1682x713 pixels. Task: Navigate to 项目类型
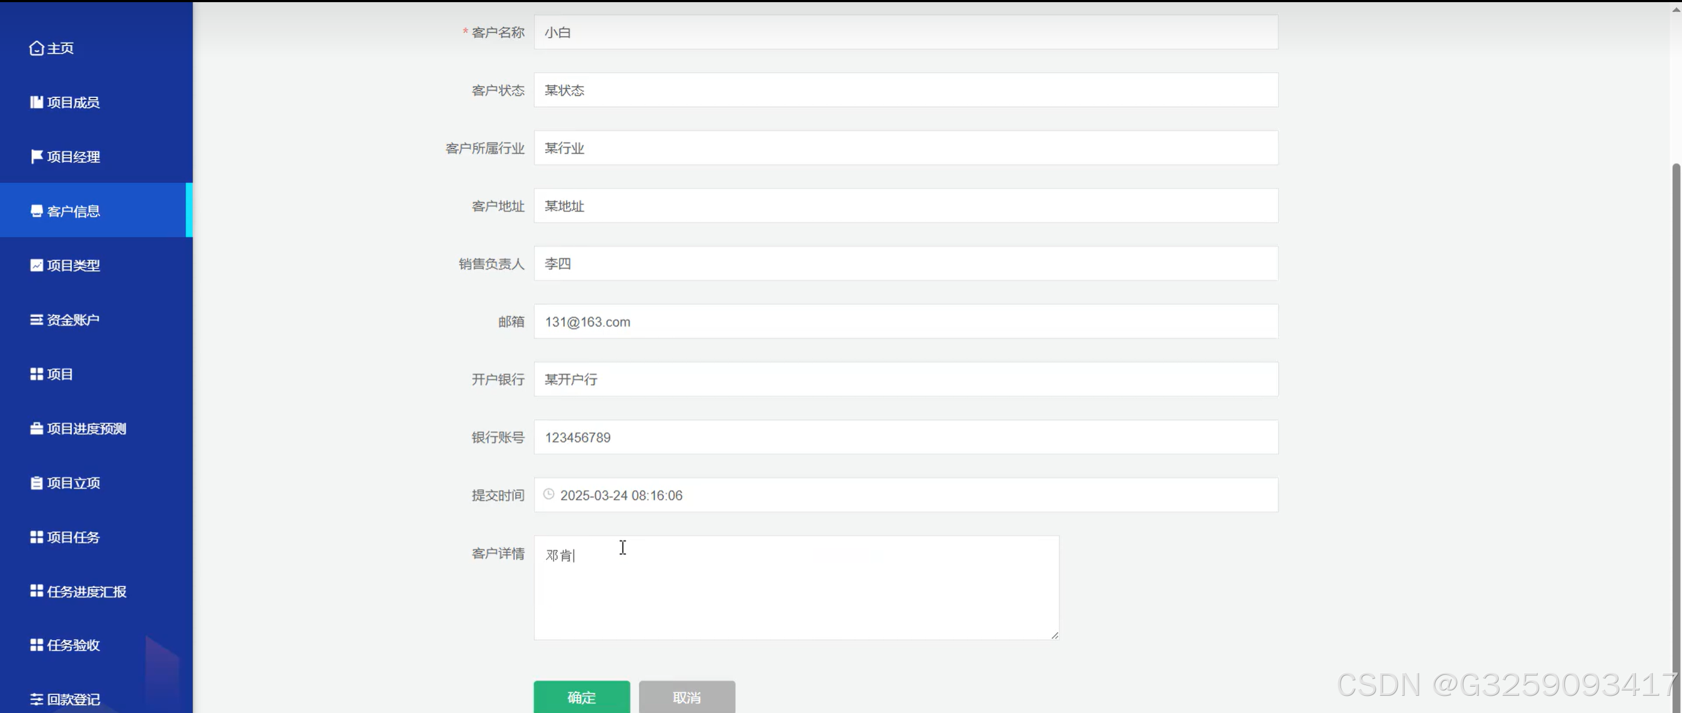click(96, 265)
